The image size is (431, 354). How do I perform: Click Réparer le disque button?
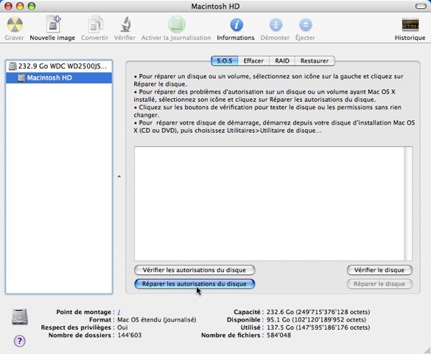pyautogui.click(x=379, y=284)
